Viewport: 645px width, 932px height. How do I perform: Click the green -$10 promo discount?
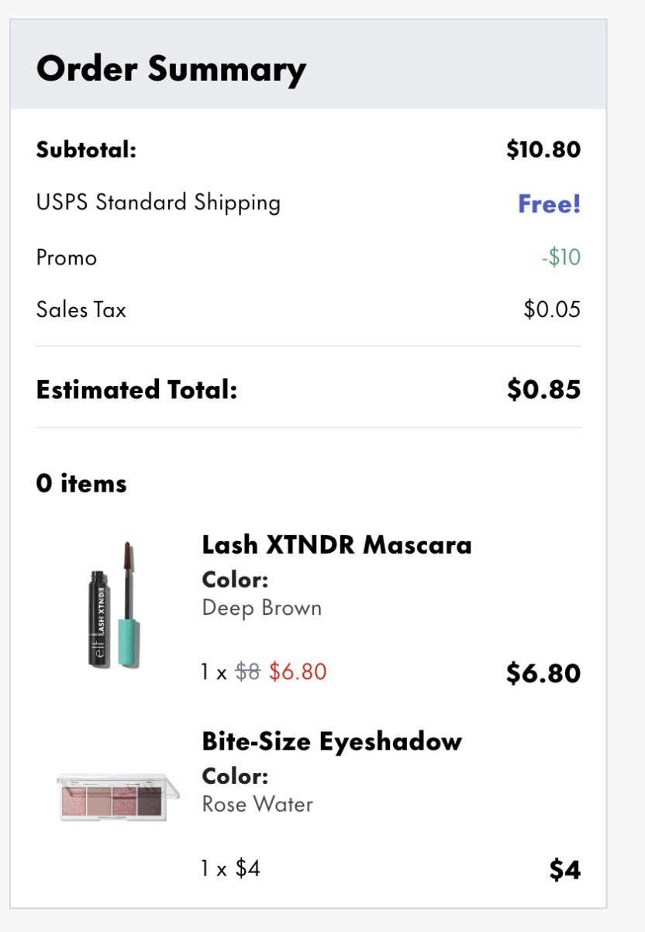click(560, 257)
